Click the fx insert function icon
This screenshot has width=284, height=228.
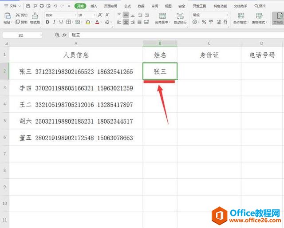click(x=64, y=35)
